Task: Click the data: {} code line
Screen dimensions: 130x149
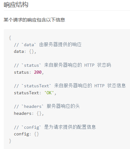Action: 25,52
